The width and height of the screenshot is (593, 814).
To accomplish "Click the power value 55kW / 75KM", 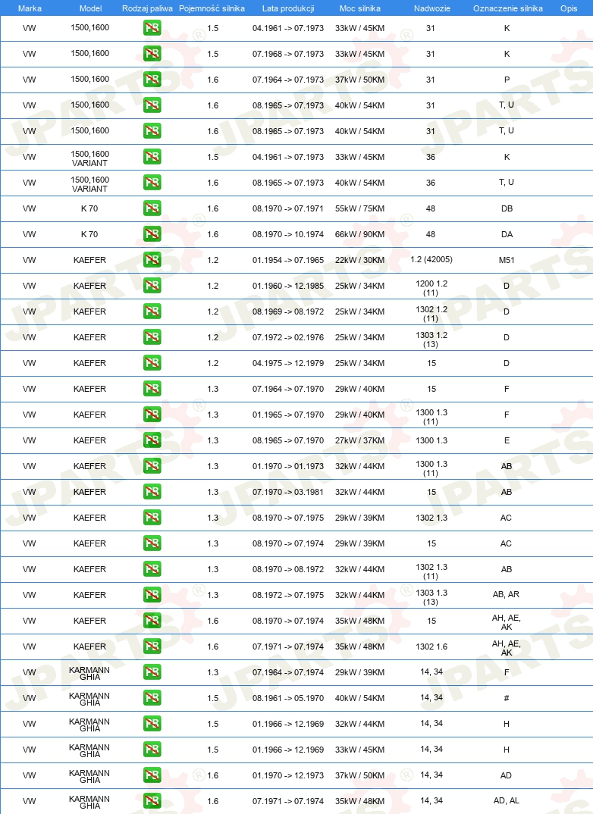I will tap(360, 208).
